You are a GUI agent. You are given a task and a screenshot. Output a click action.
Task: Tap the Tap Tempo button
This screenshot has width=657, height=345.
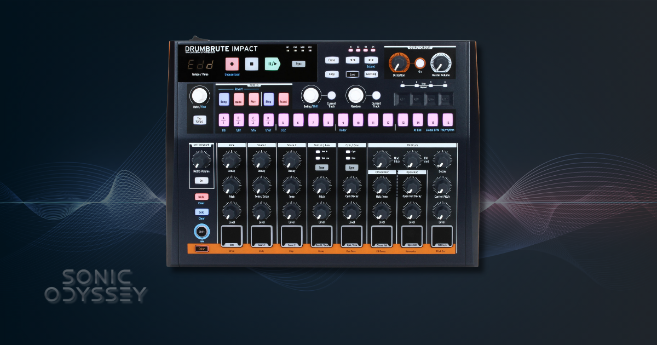coord(199,120)
